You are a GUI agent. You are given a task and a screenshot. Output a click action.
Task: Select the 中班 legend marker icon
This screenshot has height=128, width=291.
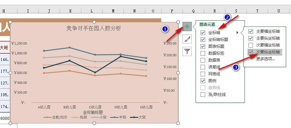pyautogui.click(x=114, y=117)
